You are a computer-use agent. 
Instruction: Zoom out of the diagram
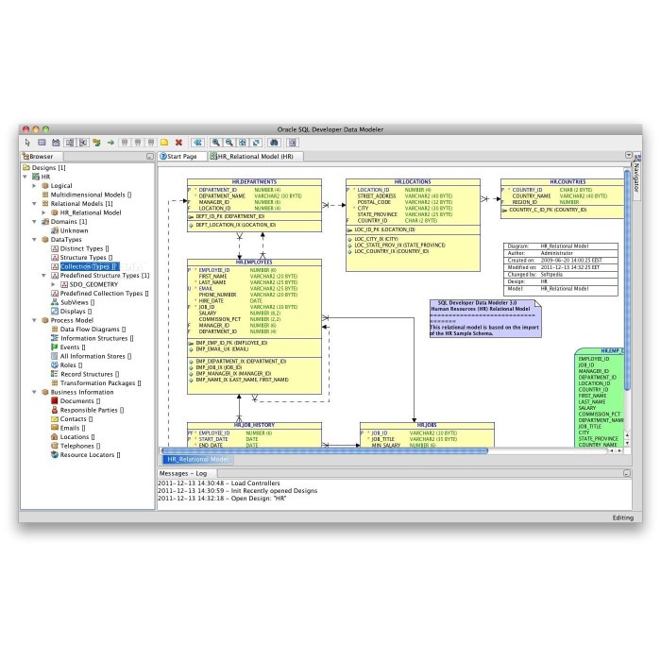229,143
